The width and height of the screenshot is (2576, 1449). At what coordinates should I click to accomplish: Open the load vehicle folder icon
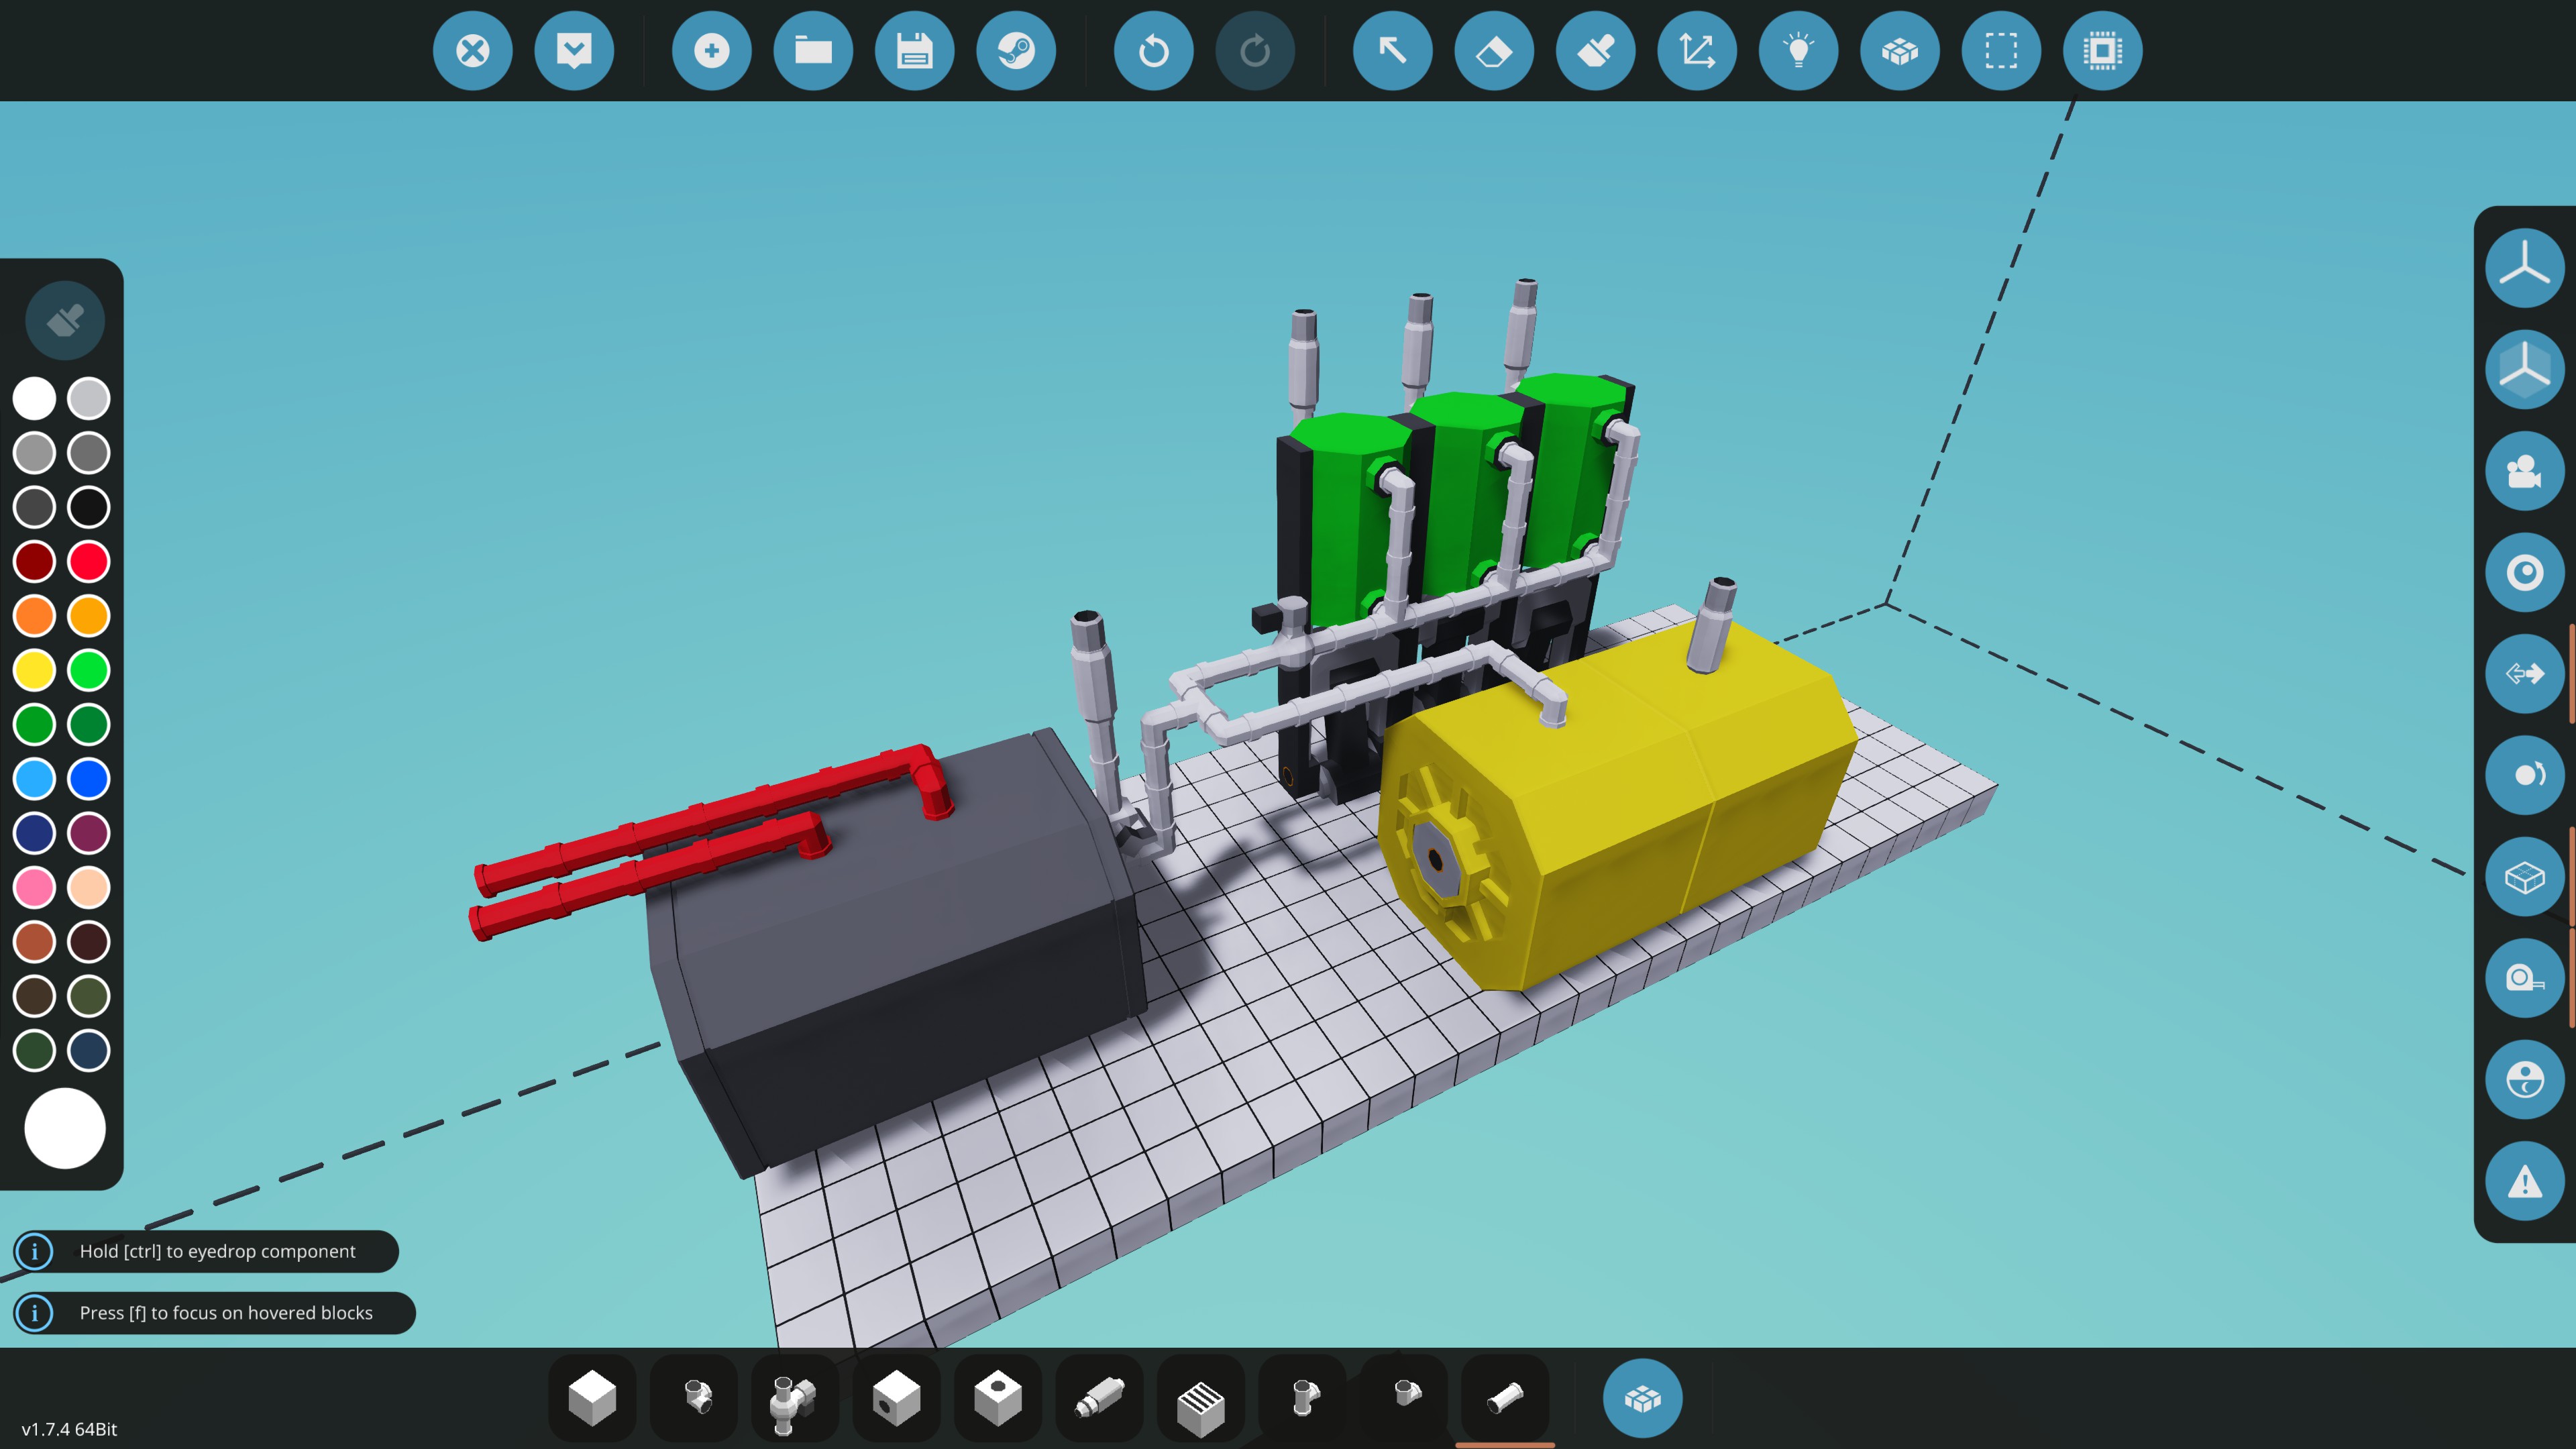tap(813, 51)
